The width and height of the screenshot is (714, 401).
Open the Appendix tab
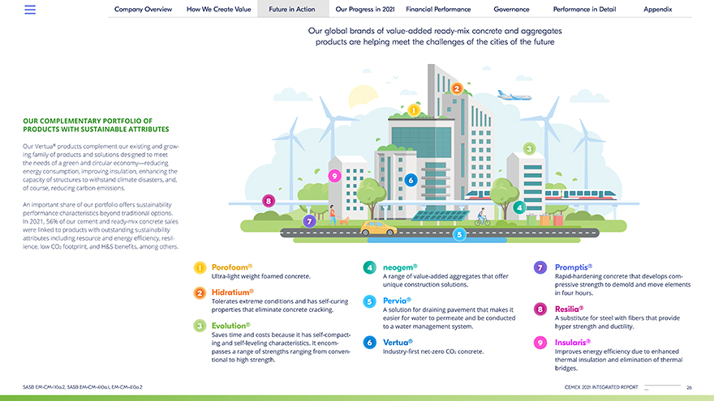[x=657, y=10]
